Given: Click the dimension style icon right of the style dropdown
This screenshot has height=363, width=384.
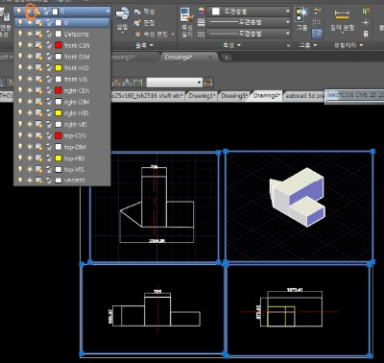Looking at the screenshot, I should pos(208,83).
